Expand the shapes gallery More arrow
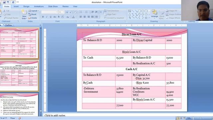The width and height of the screenshot is (213, 120). [x=149, y=18]
